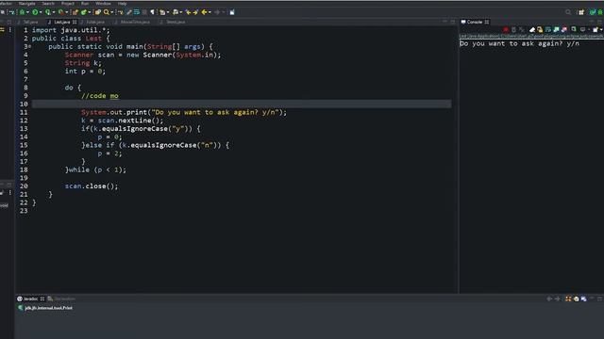
Task: Display selected console icon
Action: coord(582,29)
